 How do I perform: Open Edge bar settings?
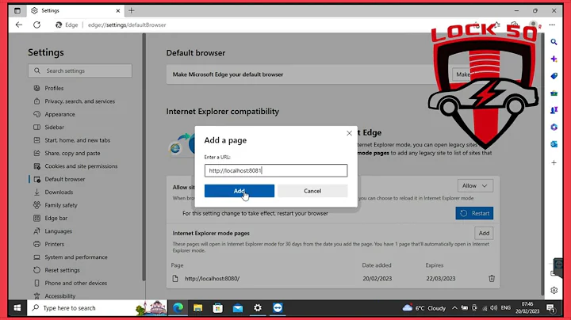click(56, 218)
